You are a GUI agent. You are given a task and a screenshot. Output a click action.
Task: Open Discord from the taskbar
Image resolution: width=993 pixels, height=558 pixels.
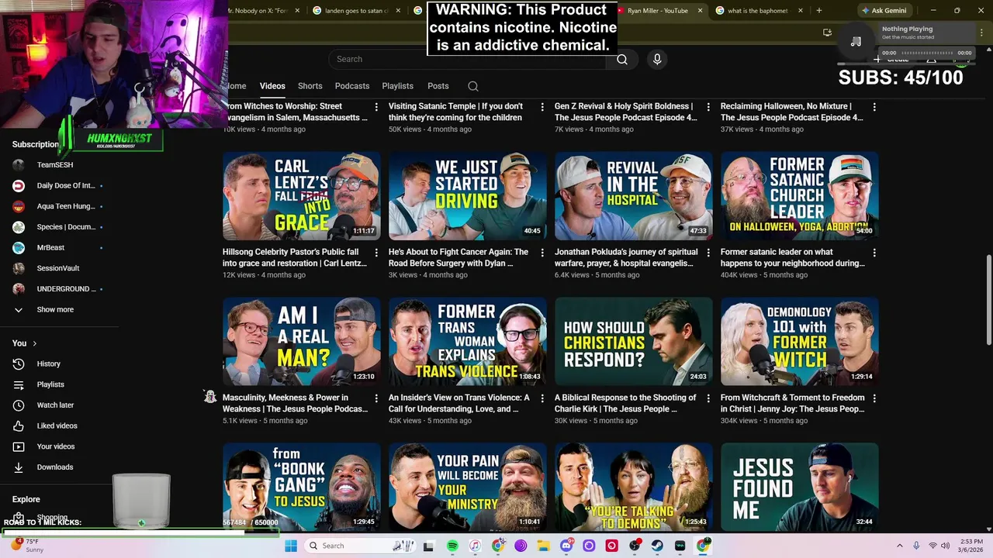(566, 546)
